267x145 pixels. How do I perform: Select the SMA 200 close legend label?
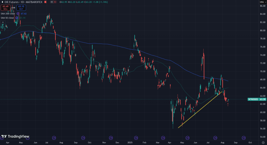point(7,14)
